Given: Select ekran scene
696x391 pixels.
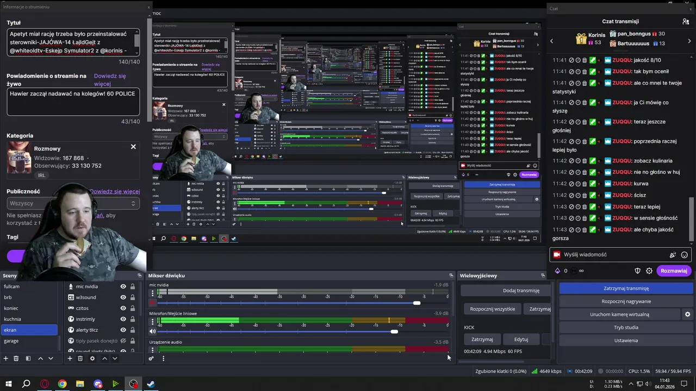Looking at the screenshot, I should 29,330.
